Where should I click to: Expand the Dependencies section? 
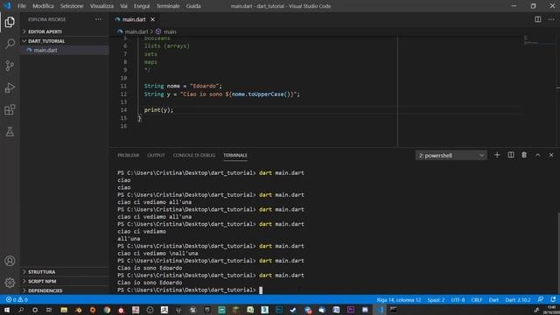[x=65, y=290]
